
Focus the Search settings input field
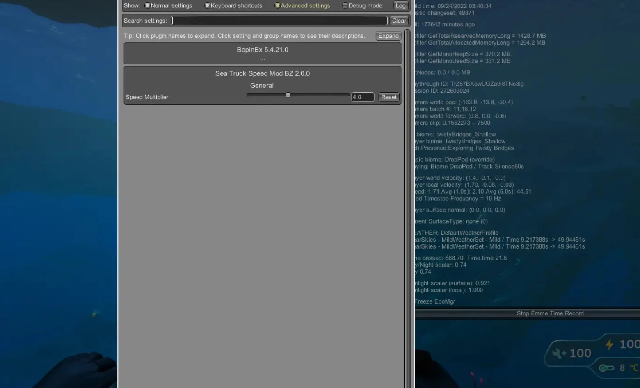coord(279,21)
